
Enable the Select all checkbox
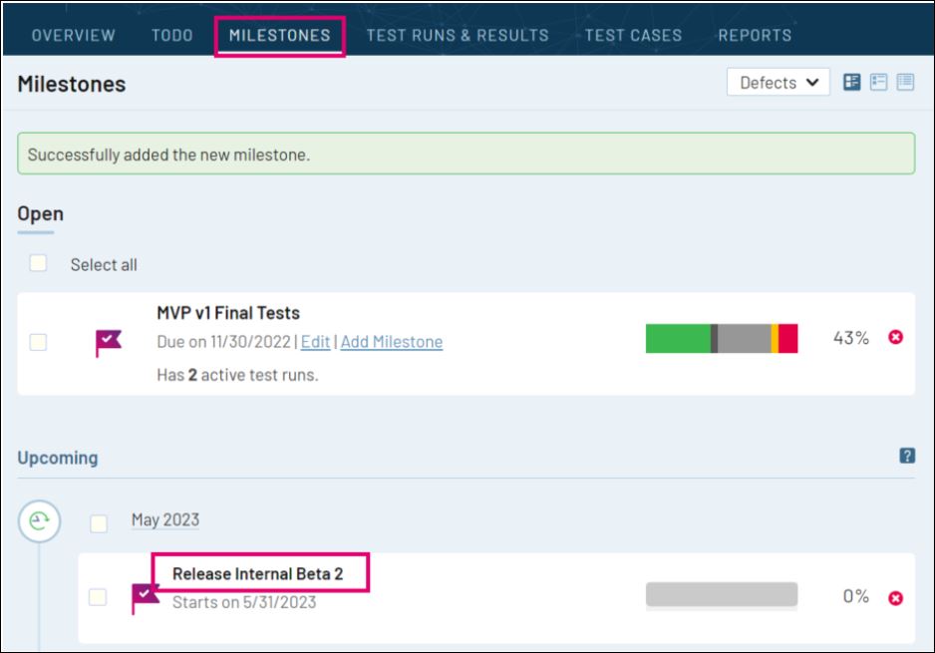tap(39, 264)
